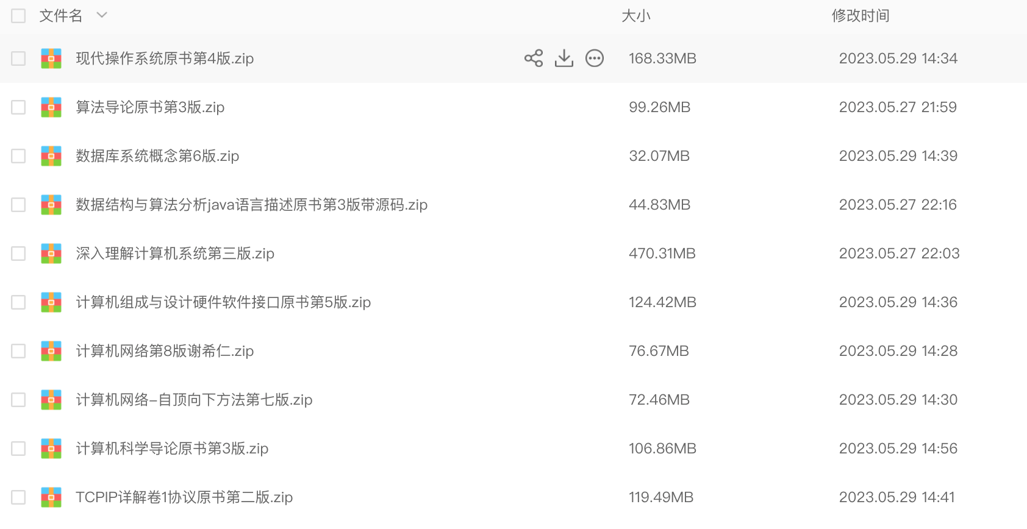Check the box for 算法导论原书第3版.zip
Image resolution: width=1027 pixels, height=529 pixels.
tap(18, 107)
